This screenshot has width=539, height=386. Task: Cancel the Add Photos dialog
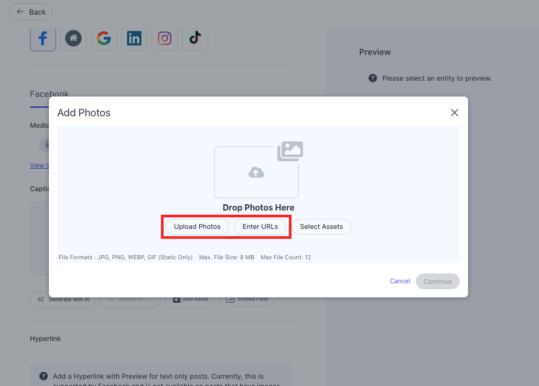click(400, 281)
